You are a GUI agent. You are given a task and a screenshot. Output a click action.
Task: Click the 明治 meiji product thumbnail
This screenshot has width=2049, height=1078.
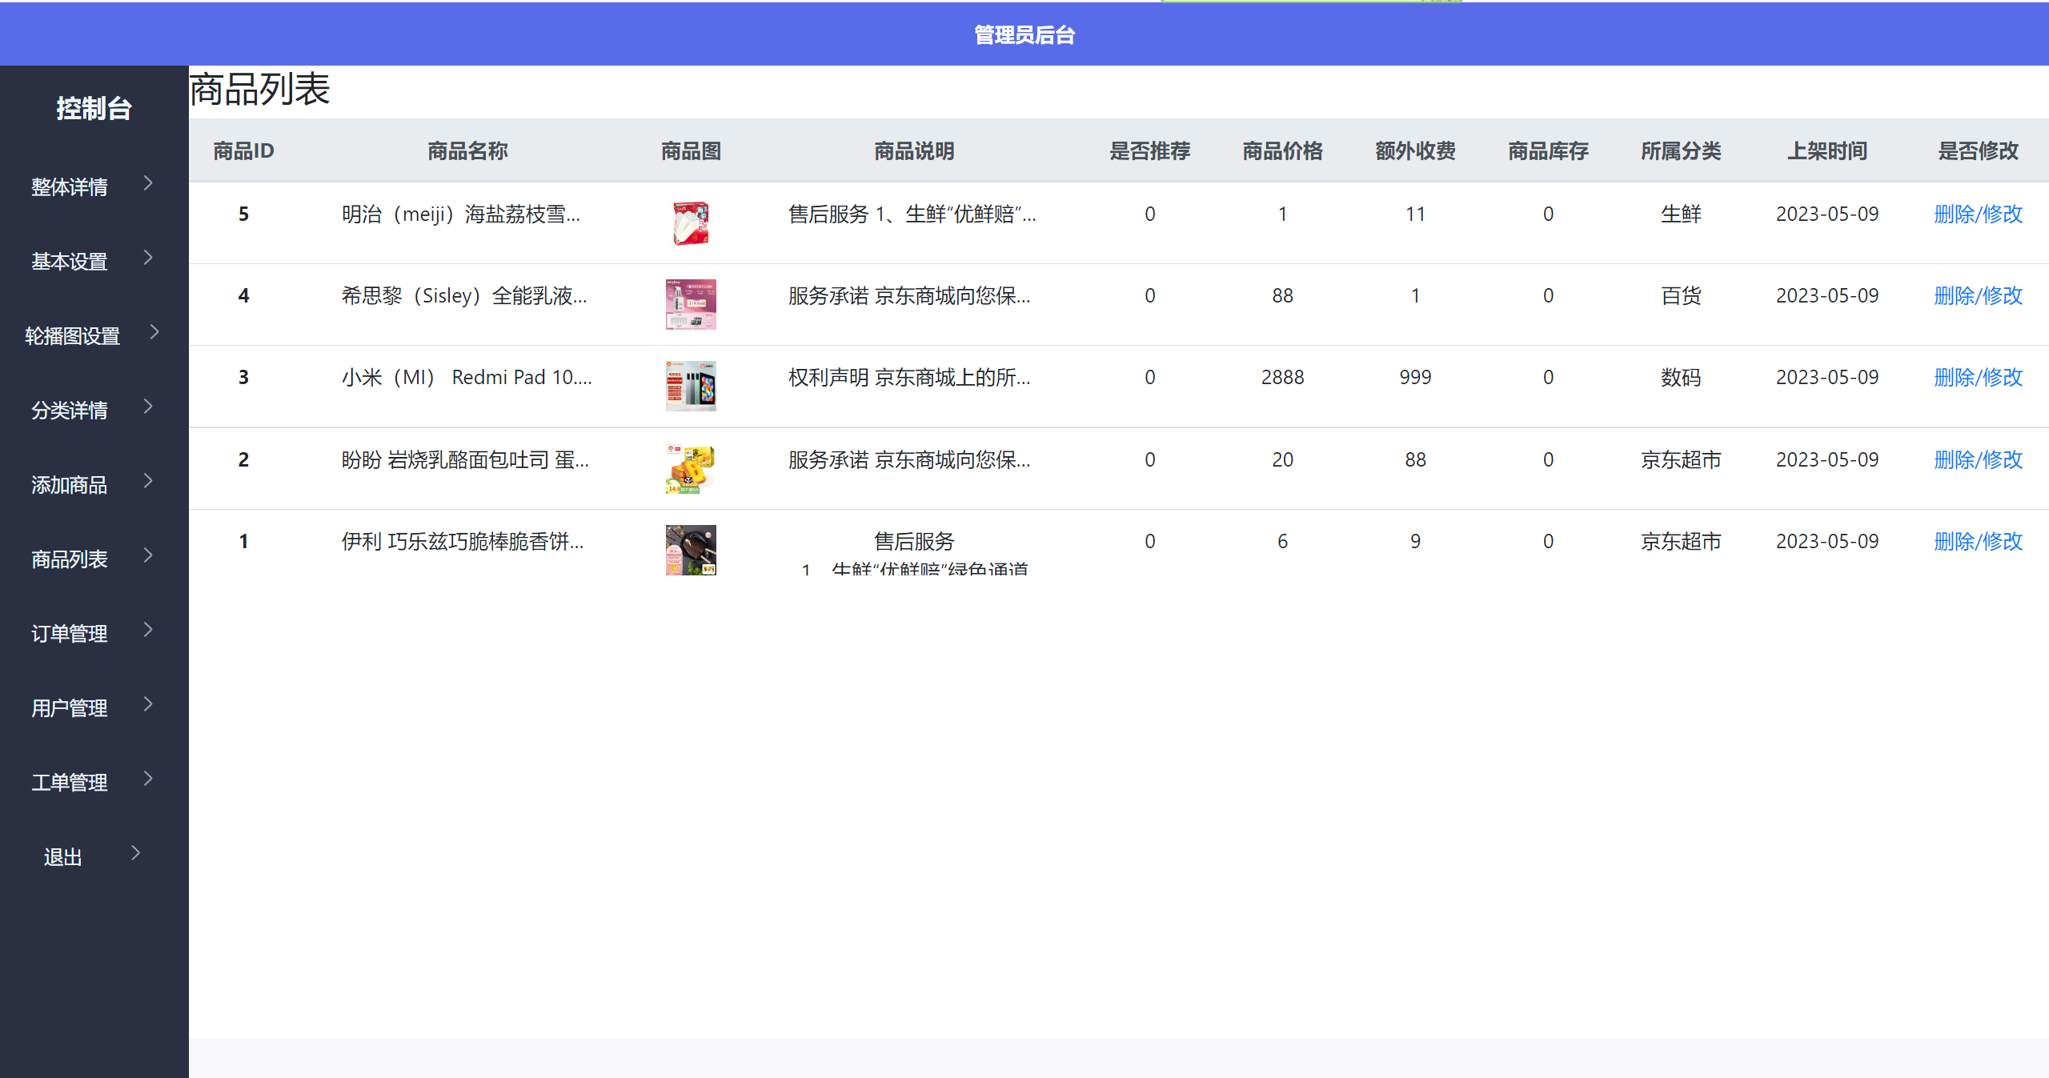[691, 223]
